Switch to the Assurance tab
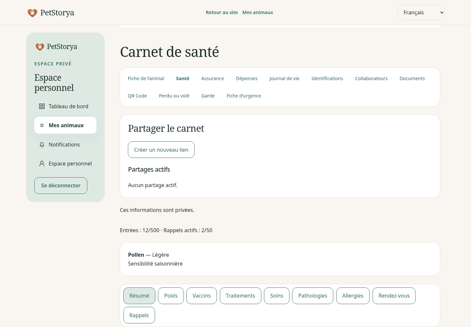This screenshot has height=327, width=471. tap(213, 78)
